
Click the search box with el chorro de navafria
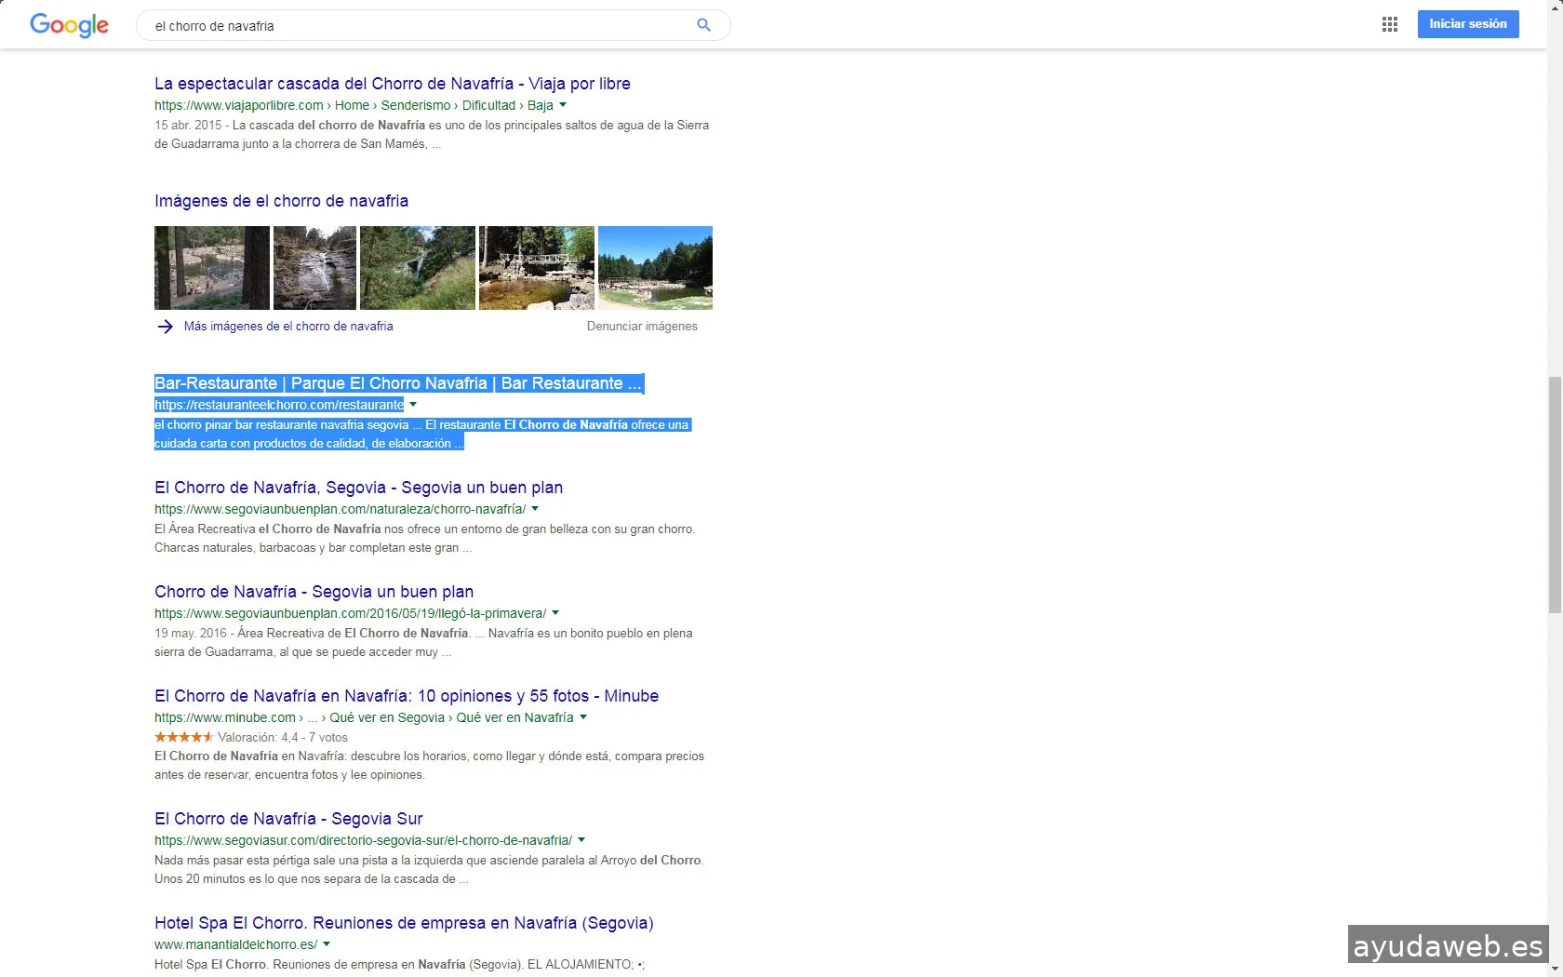[419, 26]
